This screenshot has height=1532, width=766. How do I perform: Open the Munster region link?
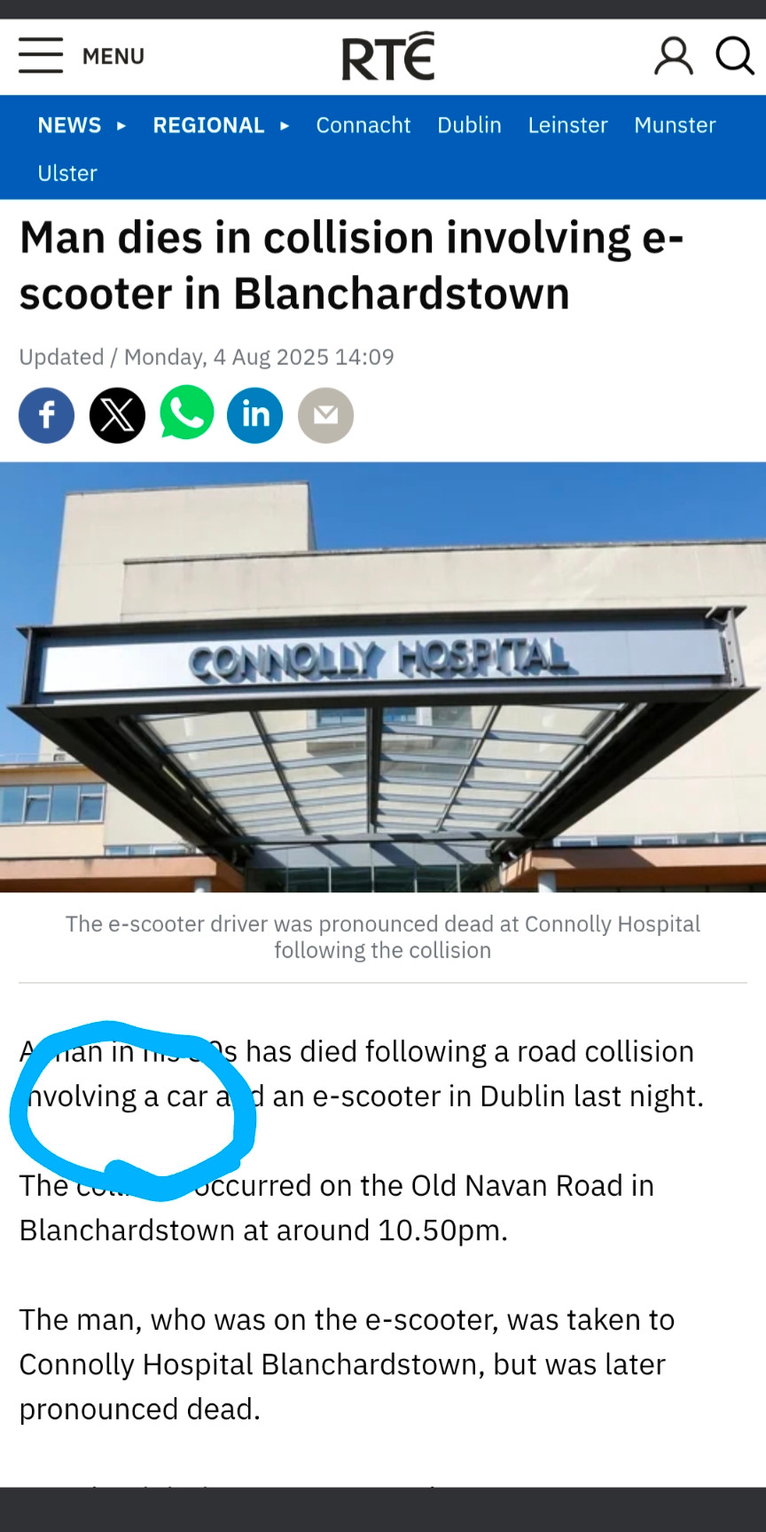[x=675, y=125]
